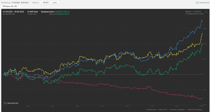Click the 01.09.2023 - 30.09.2023 date interval

[x=20, y=3]
